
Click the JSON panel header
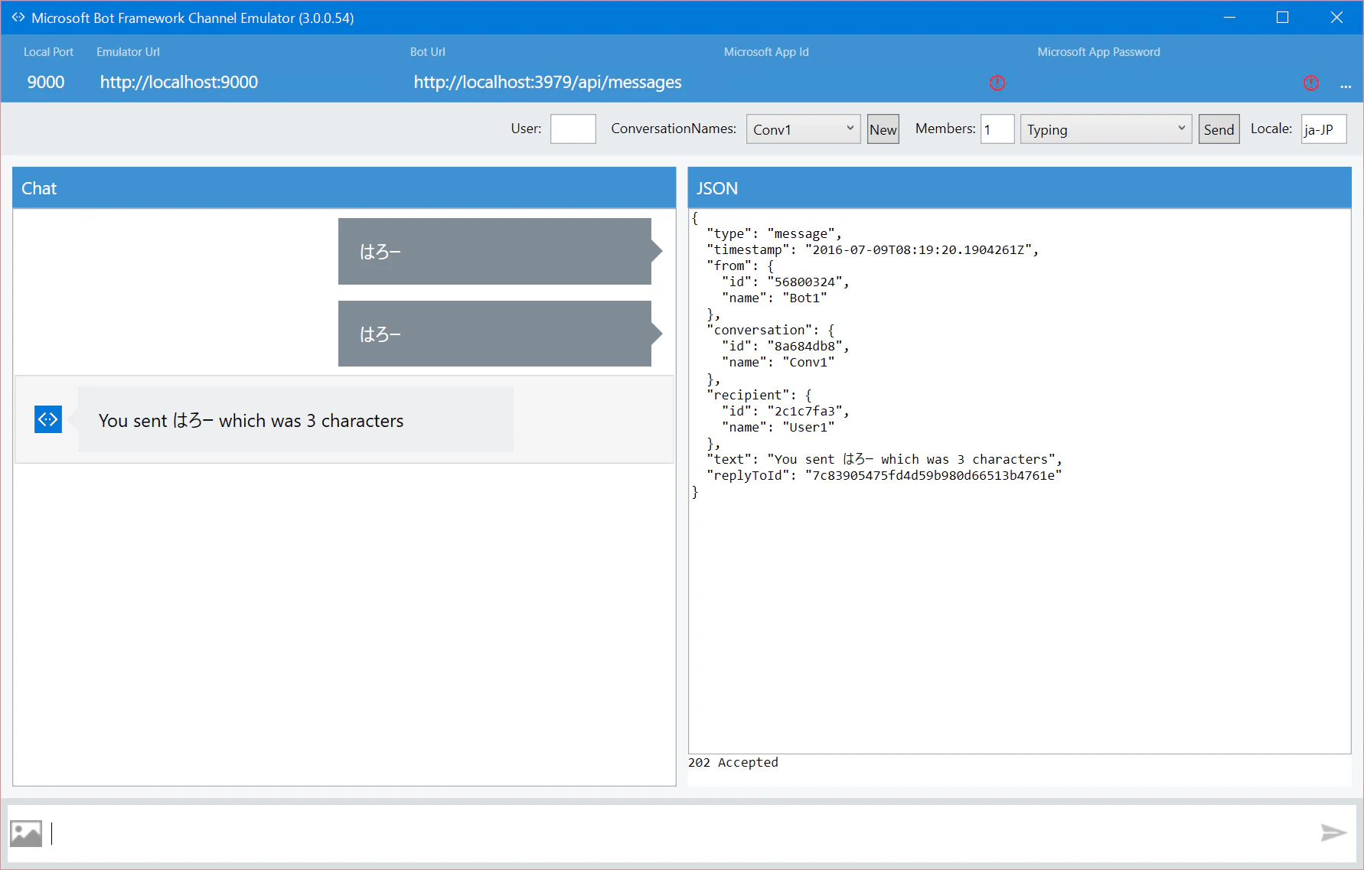(x=1020, y=188)
